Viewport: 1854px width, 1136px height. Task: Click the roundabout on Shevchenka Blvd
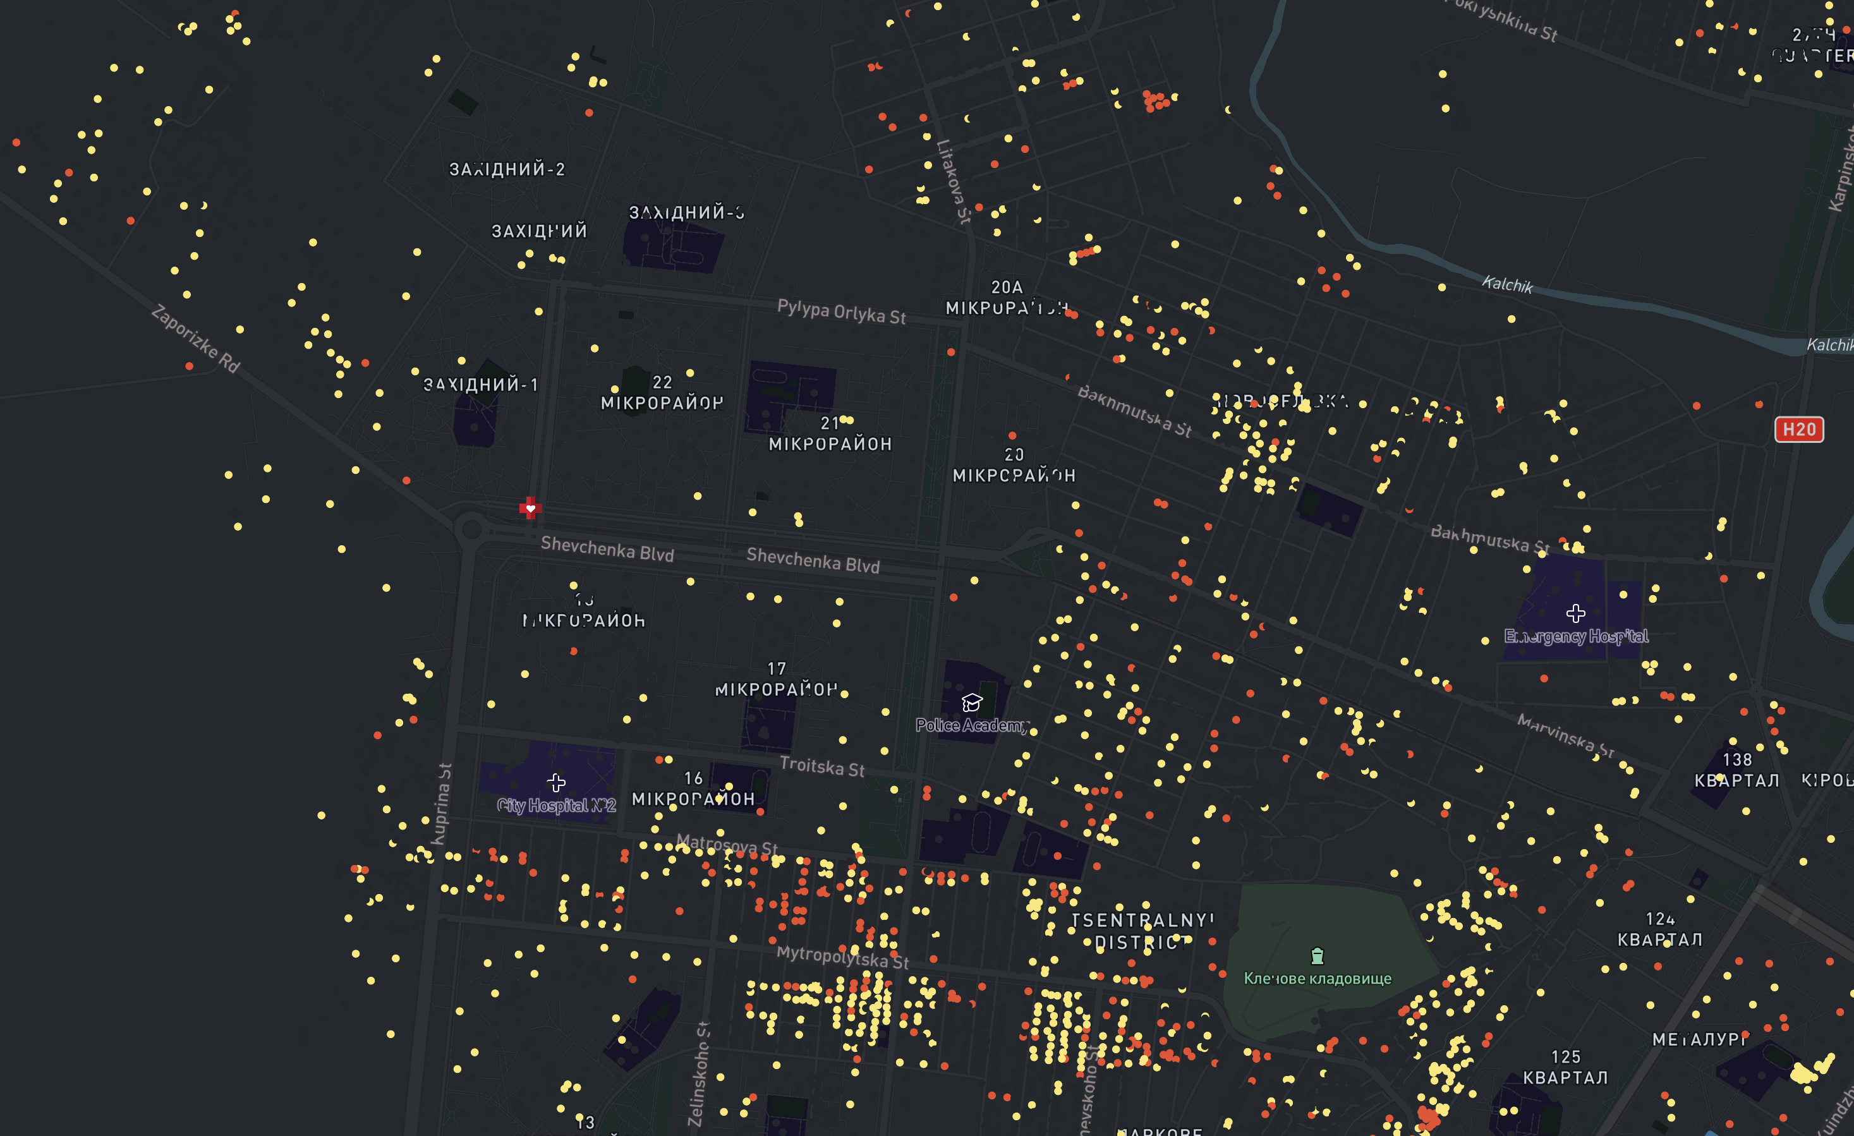pos(472,528)
